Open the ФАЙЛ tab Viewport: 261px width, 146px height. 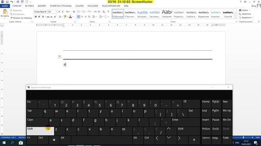pos(5,6)
